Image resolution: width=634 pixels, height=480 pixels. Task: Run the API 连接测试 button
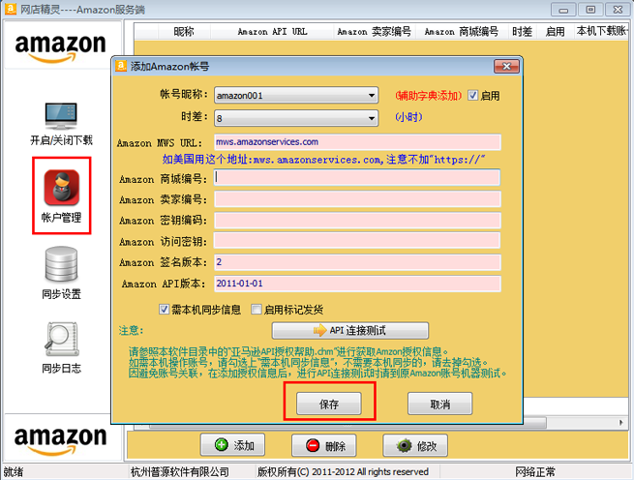(350, 330)
